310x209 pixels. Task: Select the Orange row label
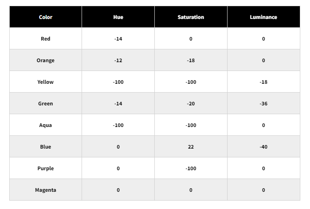click(x=45, y=60)
